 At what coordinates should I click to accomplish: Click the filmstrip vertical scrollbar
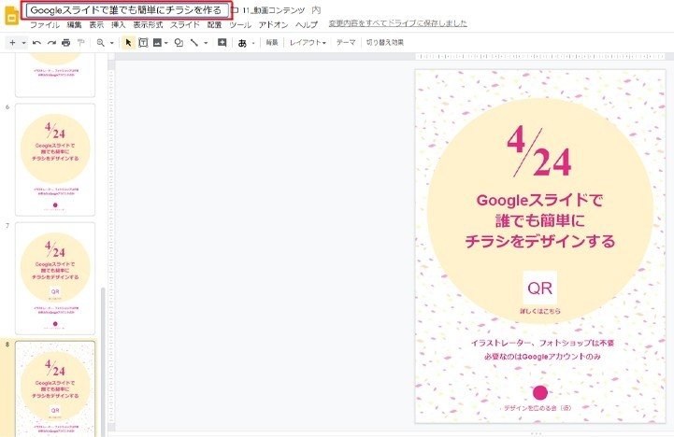103,362
